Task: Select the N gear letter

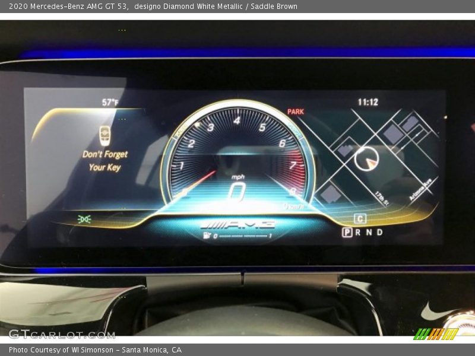Action: pyautogui.click(x=368, y=233)
